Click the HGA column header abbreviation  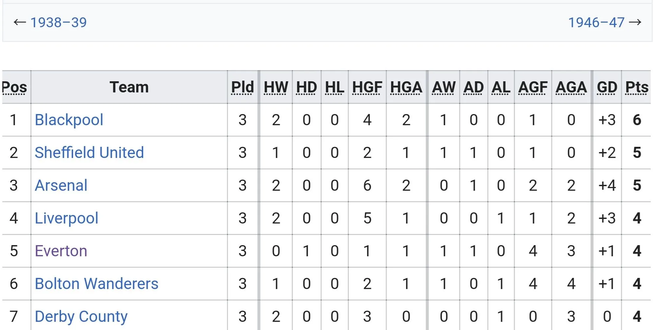(406, 87)
